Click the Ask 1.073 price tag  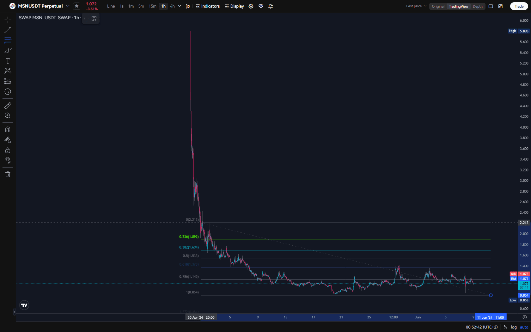click(519, 274)
